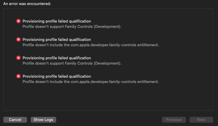Click the last family-controls entitlement message

pos(91,82)
